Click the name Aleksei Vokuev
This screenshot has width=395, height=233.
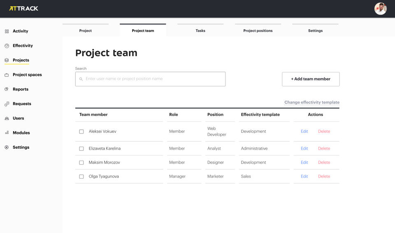click(102, 131)
